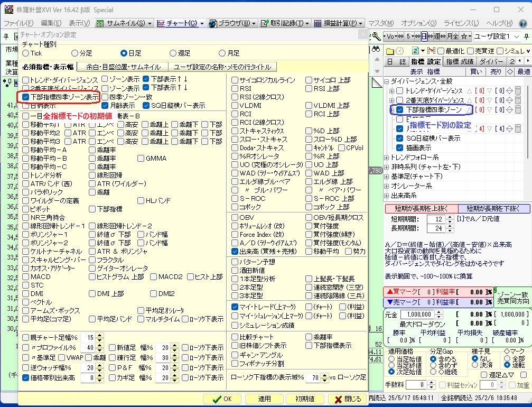The image size is (532, 407).
Task: Select 当足始値 radio under 適用価格
Action: [391, 359]
